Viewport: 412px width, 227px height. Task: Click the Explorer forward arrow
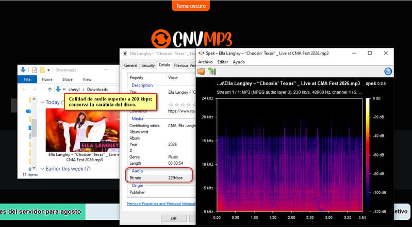click(x=34, y=90)
